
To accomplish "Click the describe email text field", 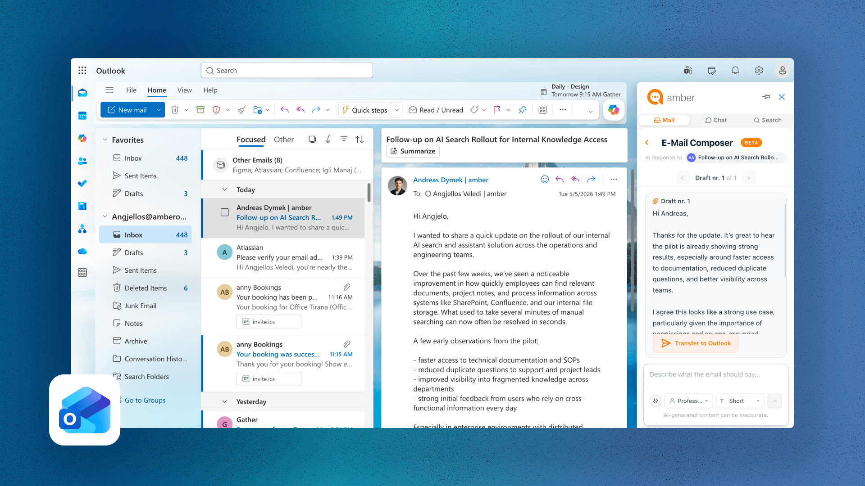I will [x=715, y=374].
